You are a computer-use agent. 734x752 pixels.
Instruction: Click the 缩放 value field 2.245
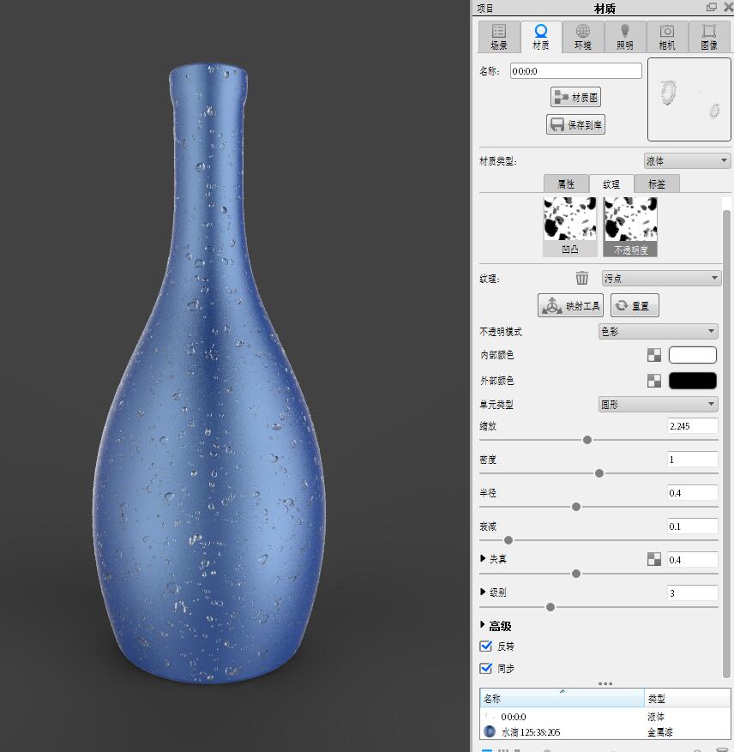pyautogui.click(x=693, y=426)
